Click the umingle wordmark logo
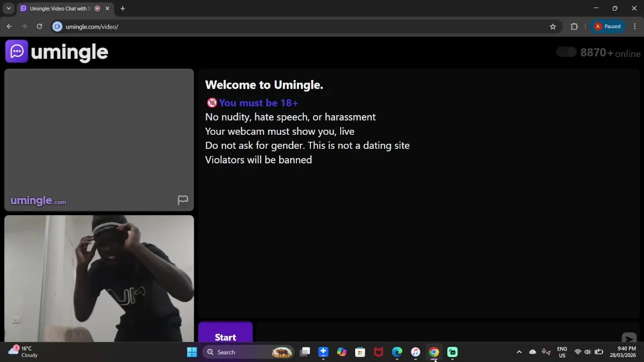 69,52
